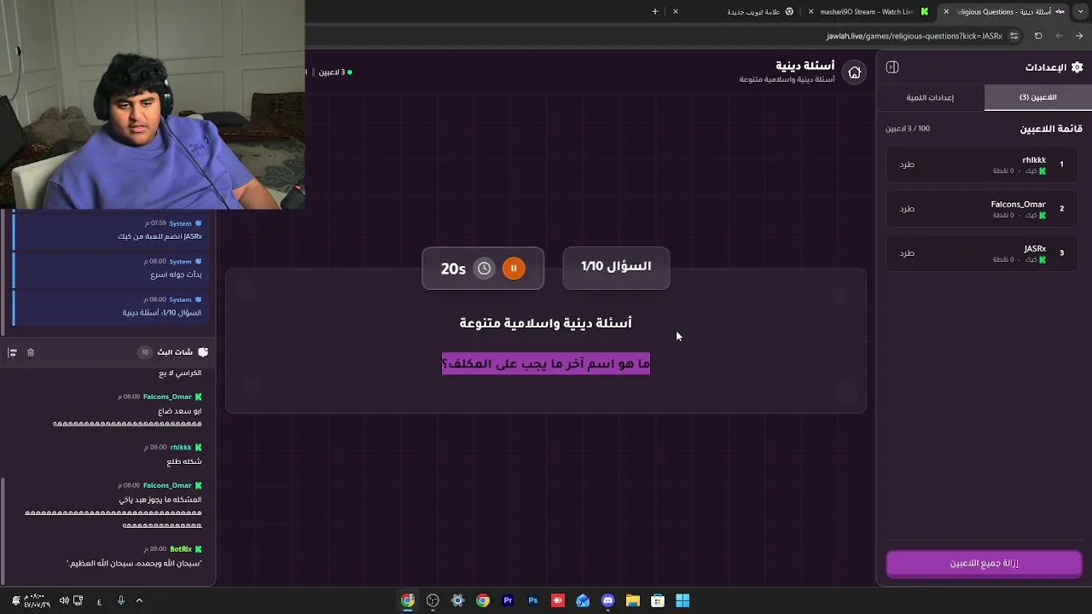
Task: Open a new browser tab
Action: coord(655,12)
